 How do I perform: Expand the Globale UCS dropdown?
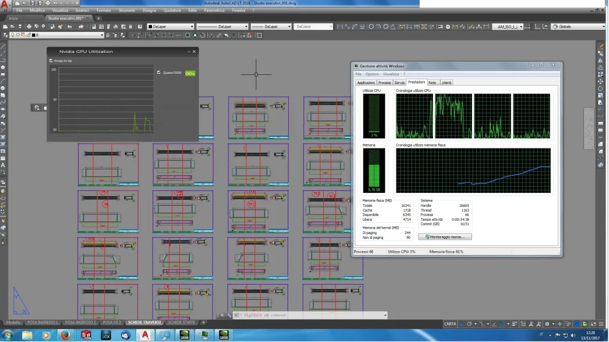[603, 27]
